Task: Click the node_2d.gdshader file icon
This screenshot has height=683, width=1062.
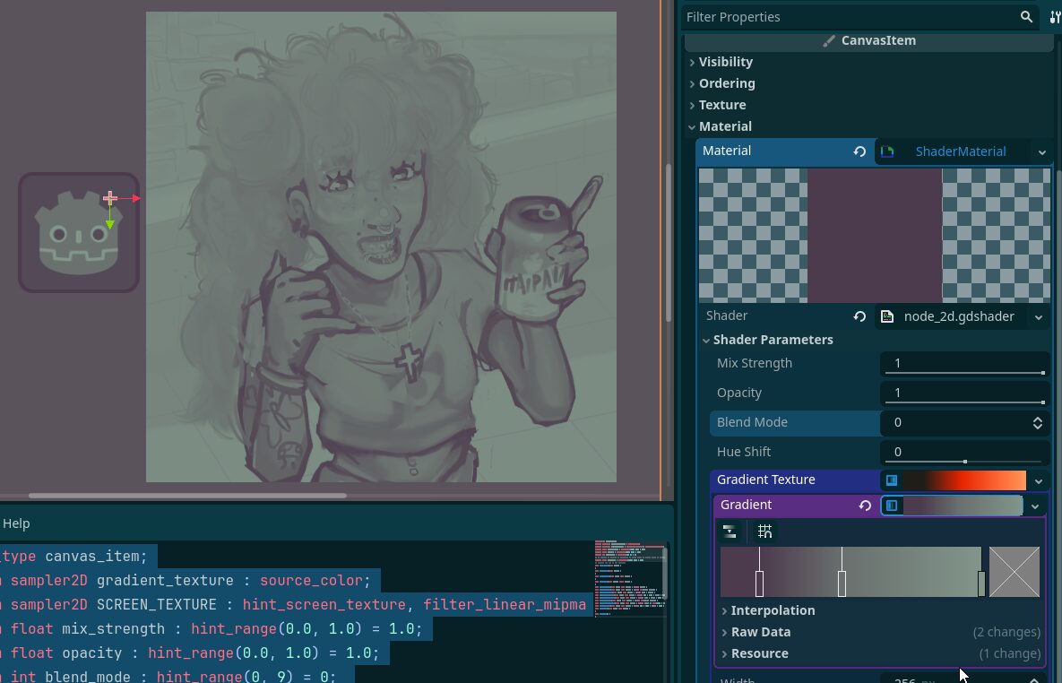Action: pos(887,316)
